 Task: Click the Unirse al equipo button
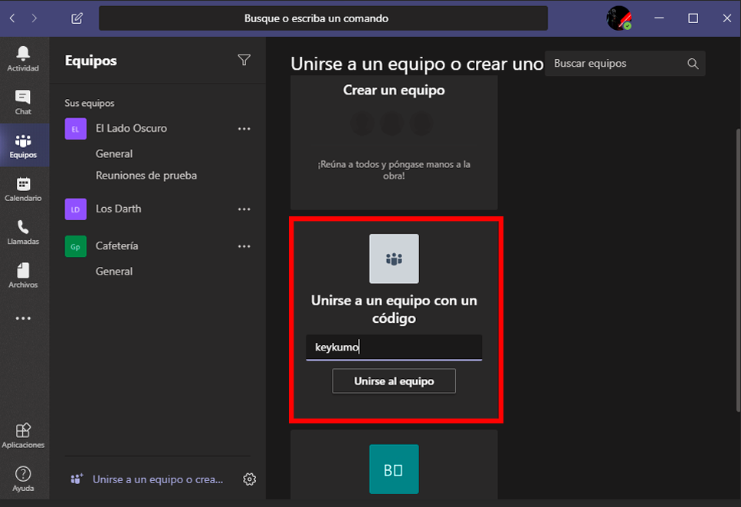393,380
